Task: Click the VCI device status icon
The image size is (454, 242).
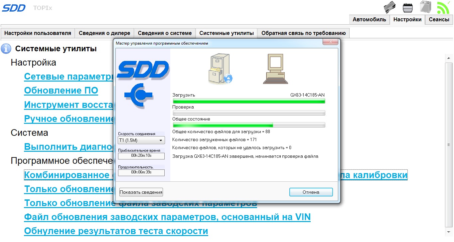Action: point(390,7)
